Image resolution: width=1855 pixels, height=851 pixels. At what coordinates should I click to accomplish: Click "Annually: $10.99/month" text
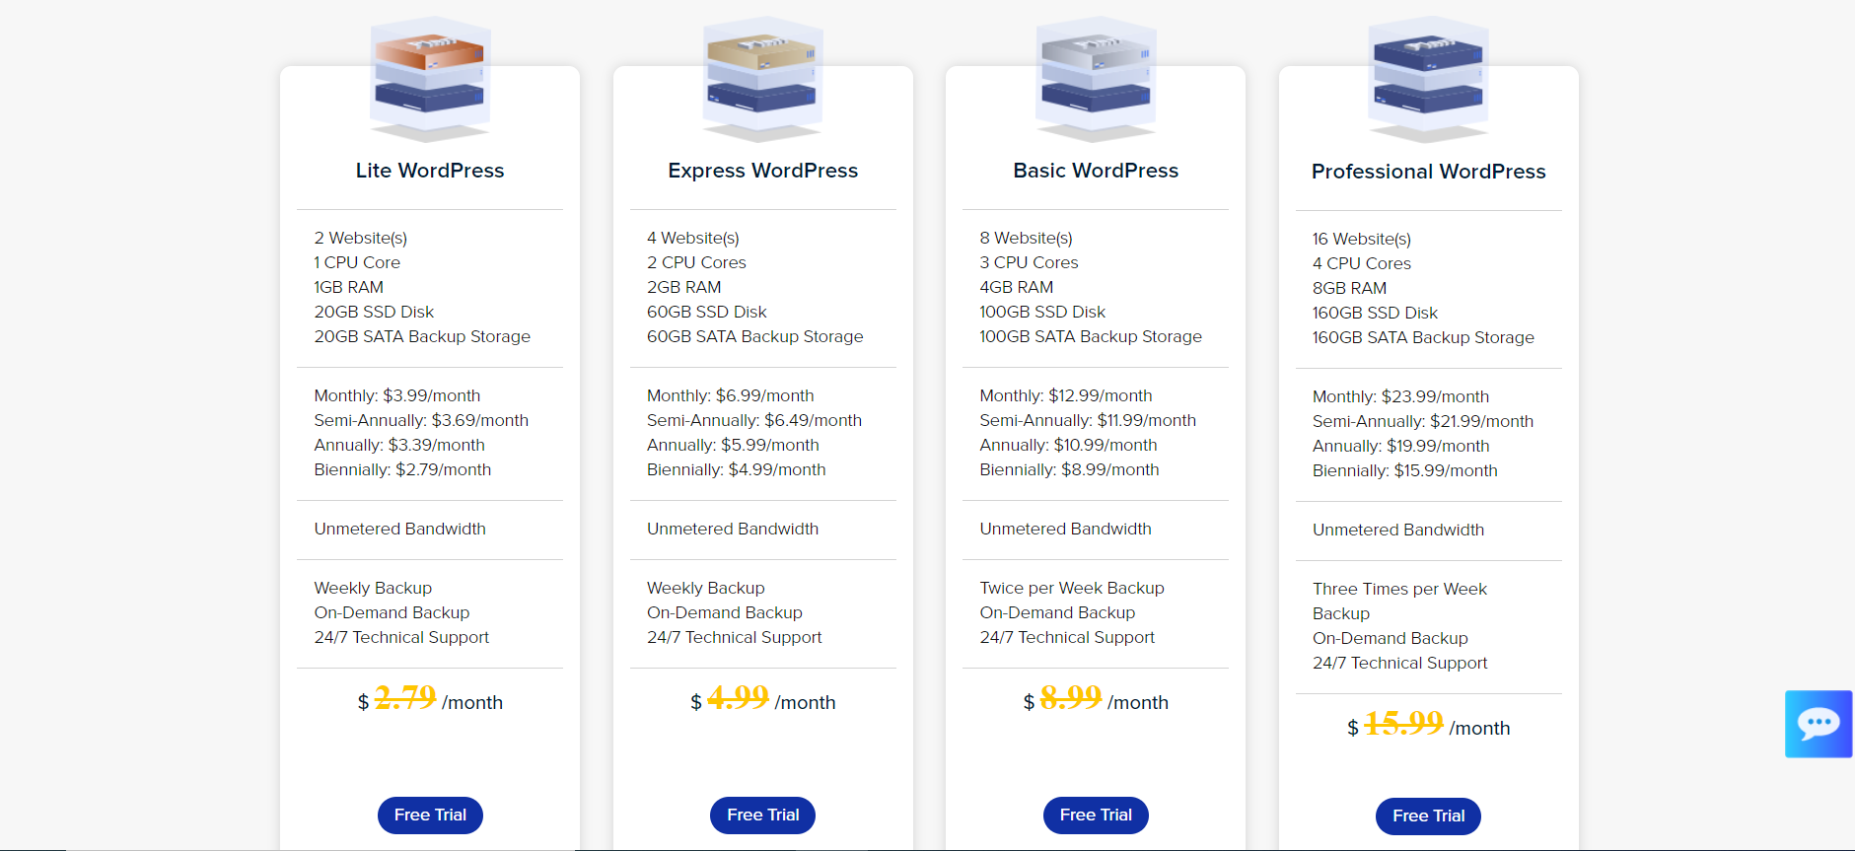coord(1068,445)
